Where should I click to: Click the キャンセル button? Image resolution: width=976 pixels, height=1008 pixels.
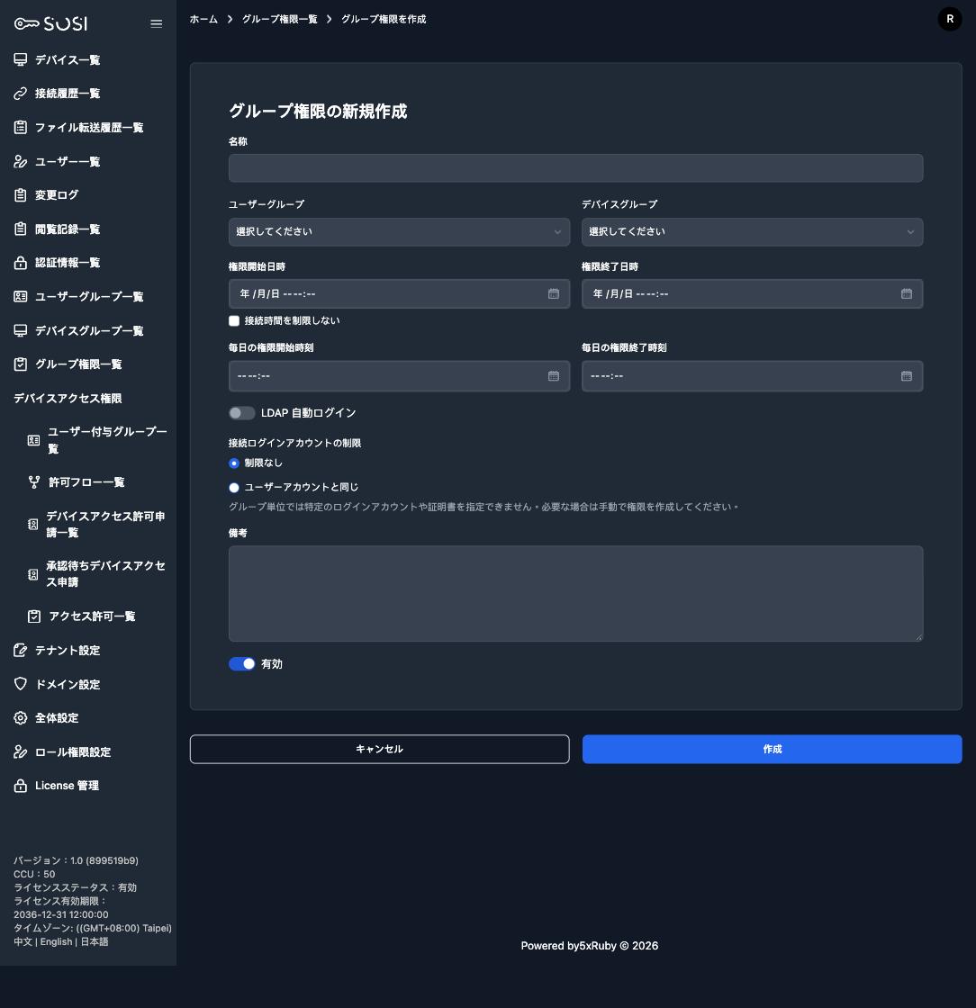[x=379, y=749]
